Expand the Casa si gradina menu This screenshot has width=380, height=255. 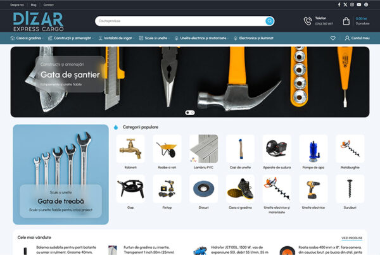click(28, 38)
